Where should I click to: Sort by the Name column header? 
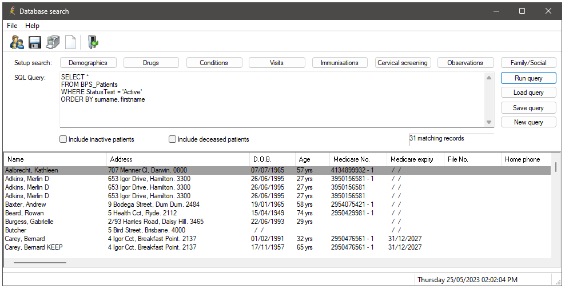(55, 159)
